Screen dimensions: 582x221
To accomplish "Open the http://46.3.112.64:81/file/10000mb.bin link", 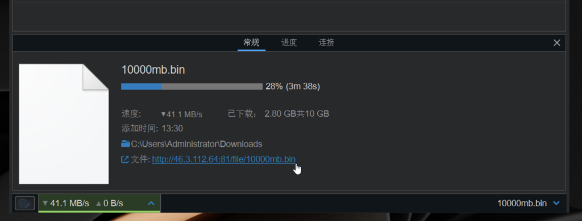I will tap(224, 159).
